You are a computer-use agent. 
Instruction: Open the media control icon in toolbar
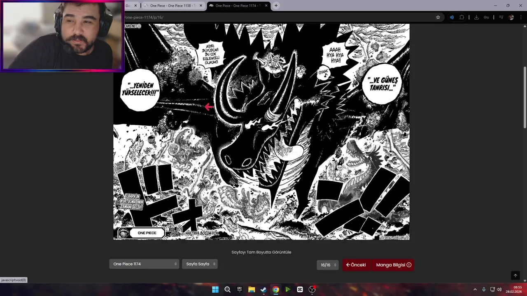(x=501, y=17)
